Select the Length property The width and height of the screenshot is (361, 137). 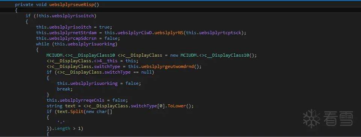click(x=62, y=128)
